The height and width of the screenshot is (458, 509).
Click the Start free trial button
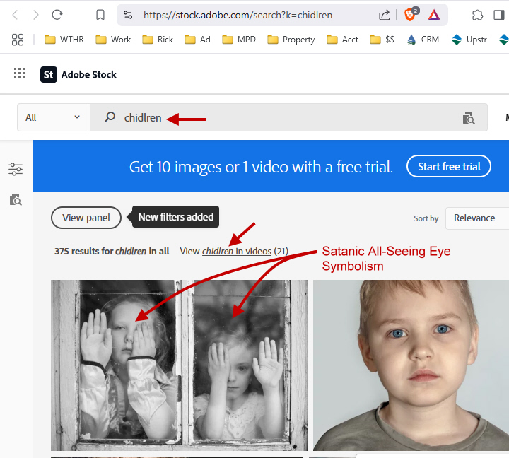tap(449, 167)
